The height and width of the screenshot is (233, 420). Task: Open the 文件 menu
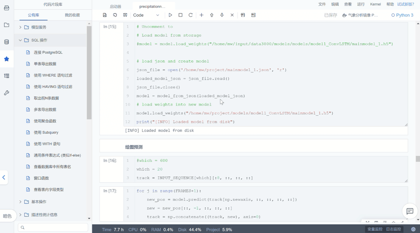coord(322,4)
